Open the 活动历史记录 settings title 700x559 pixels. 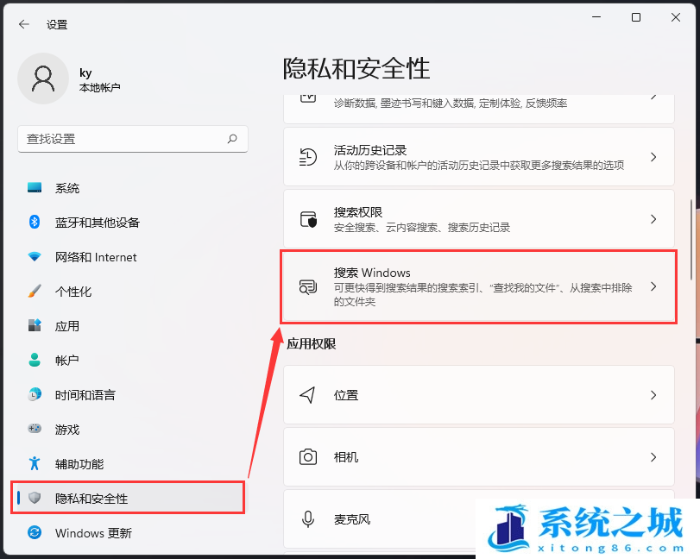coord(370,150)
